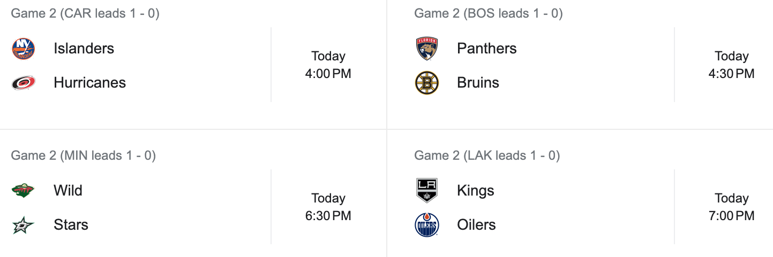Select the Kings team name
773x257 pixels.
[475, 191]
